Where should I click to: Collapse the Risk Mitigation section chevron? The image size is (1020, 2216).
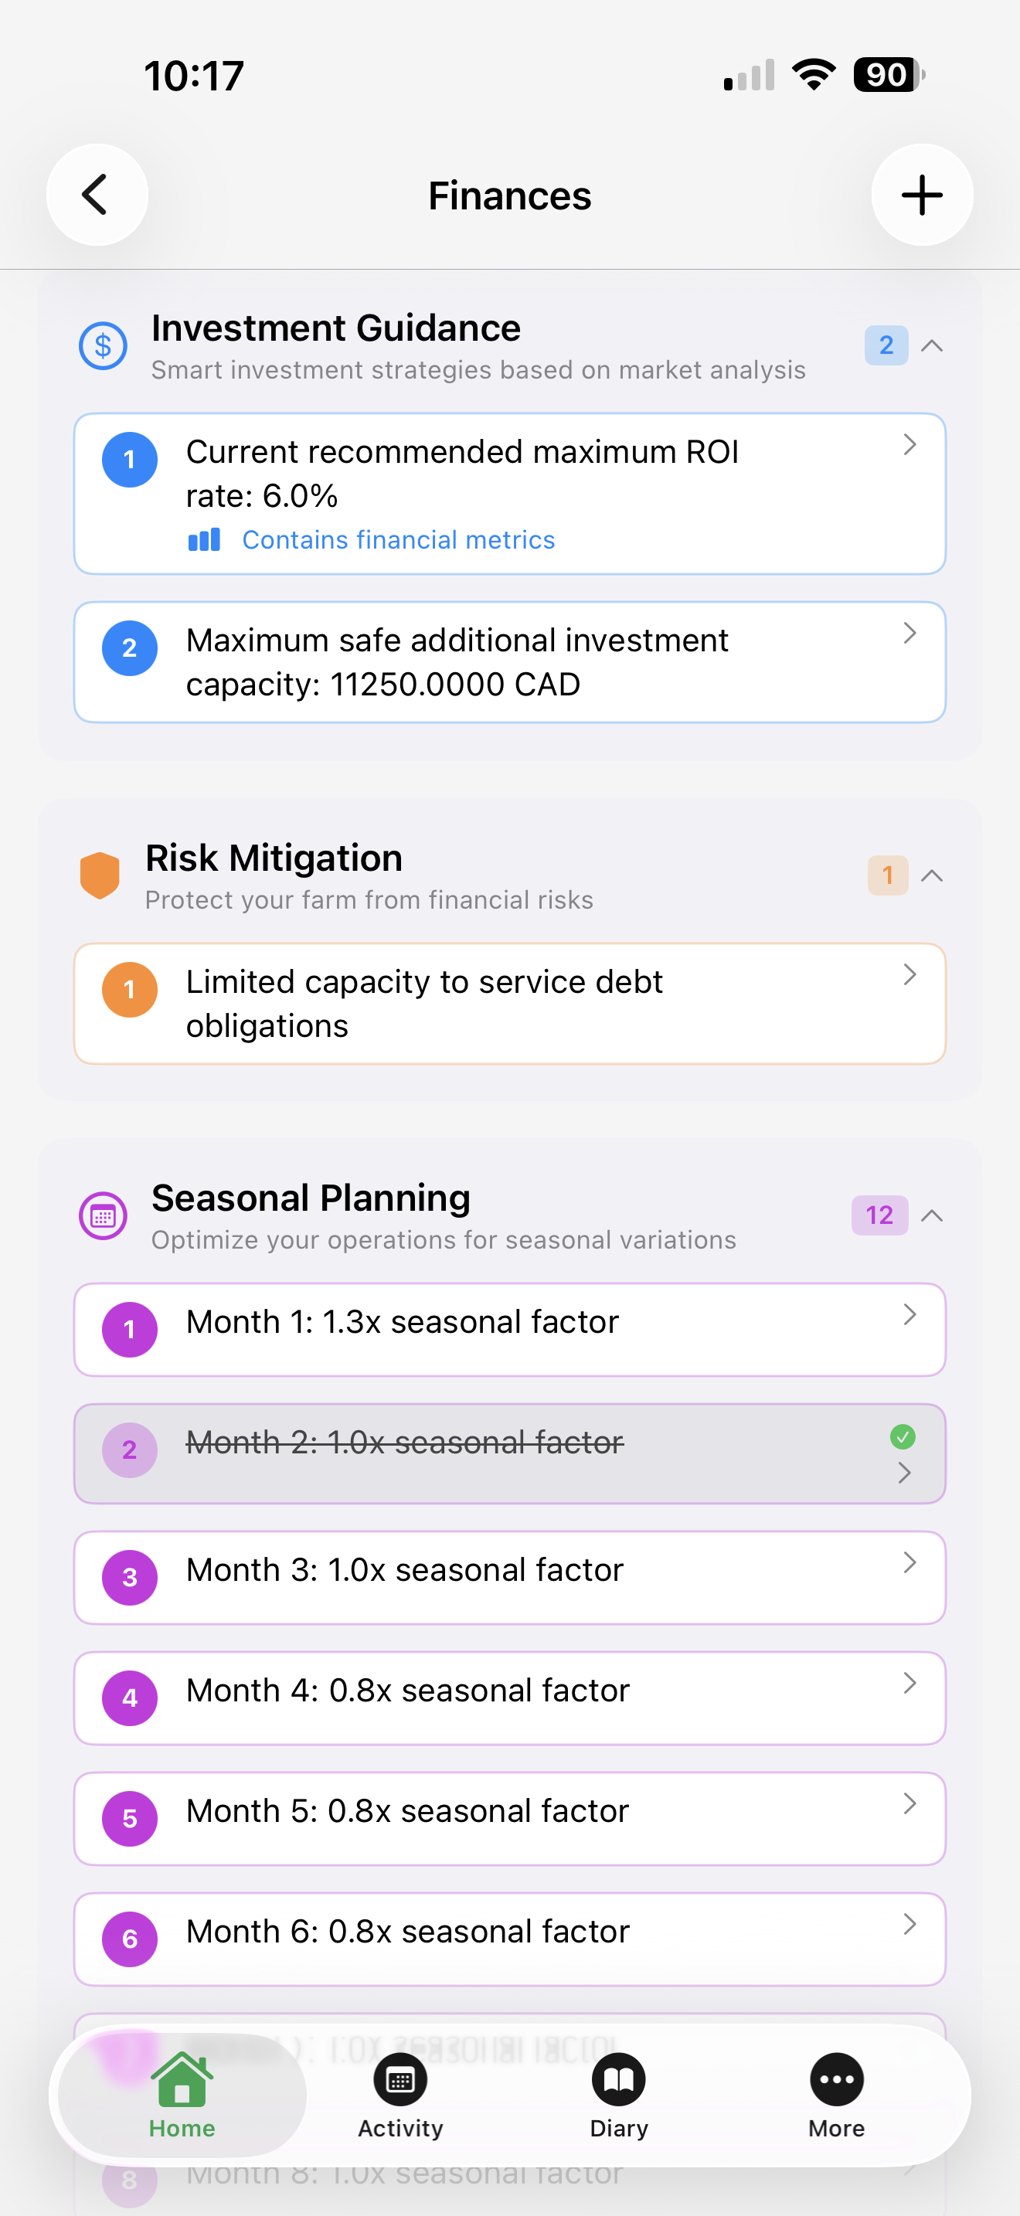coord(931,875)
